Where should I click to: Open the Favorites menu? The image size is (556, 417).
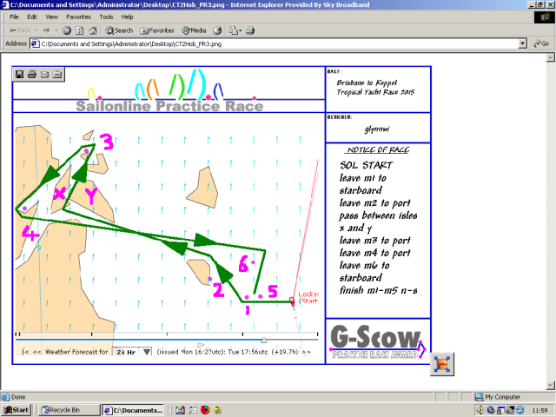click(78, 17)
